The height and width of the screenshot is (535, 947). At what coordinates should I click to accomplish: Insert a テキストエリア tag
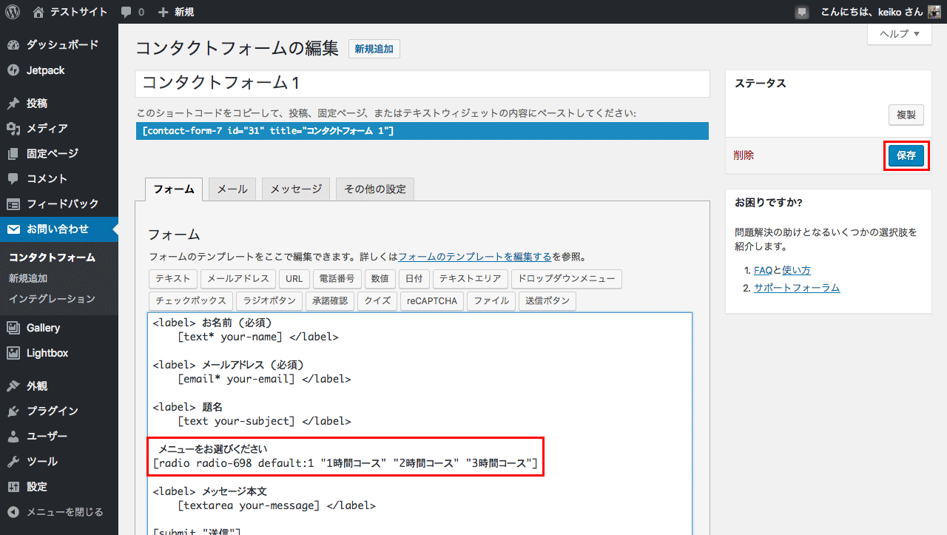471,279
